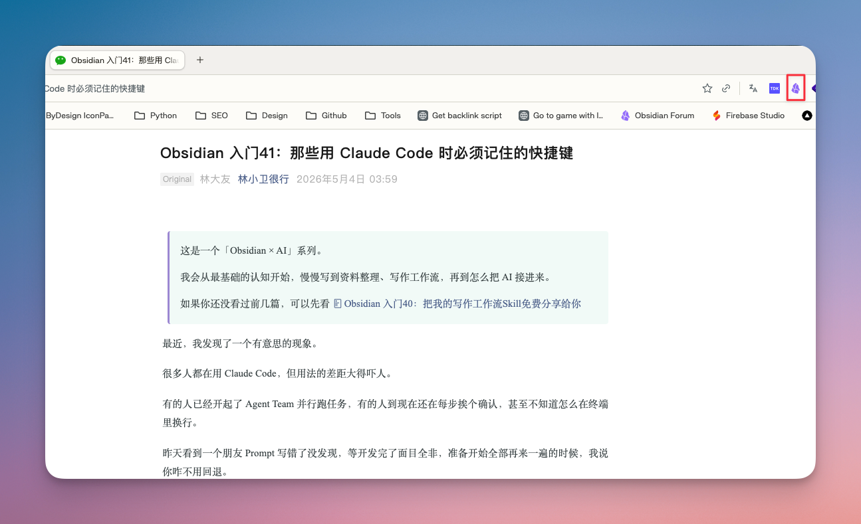Open the Get backlink script bookmark
The width and height of the screenshot is (861, 524).
(x=459, y=116)
